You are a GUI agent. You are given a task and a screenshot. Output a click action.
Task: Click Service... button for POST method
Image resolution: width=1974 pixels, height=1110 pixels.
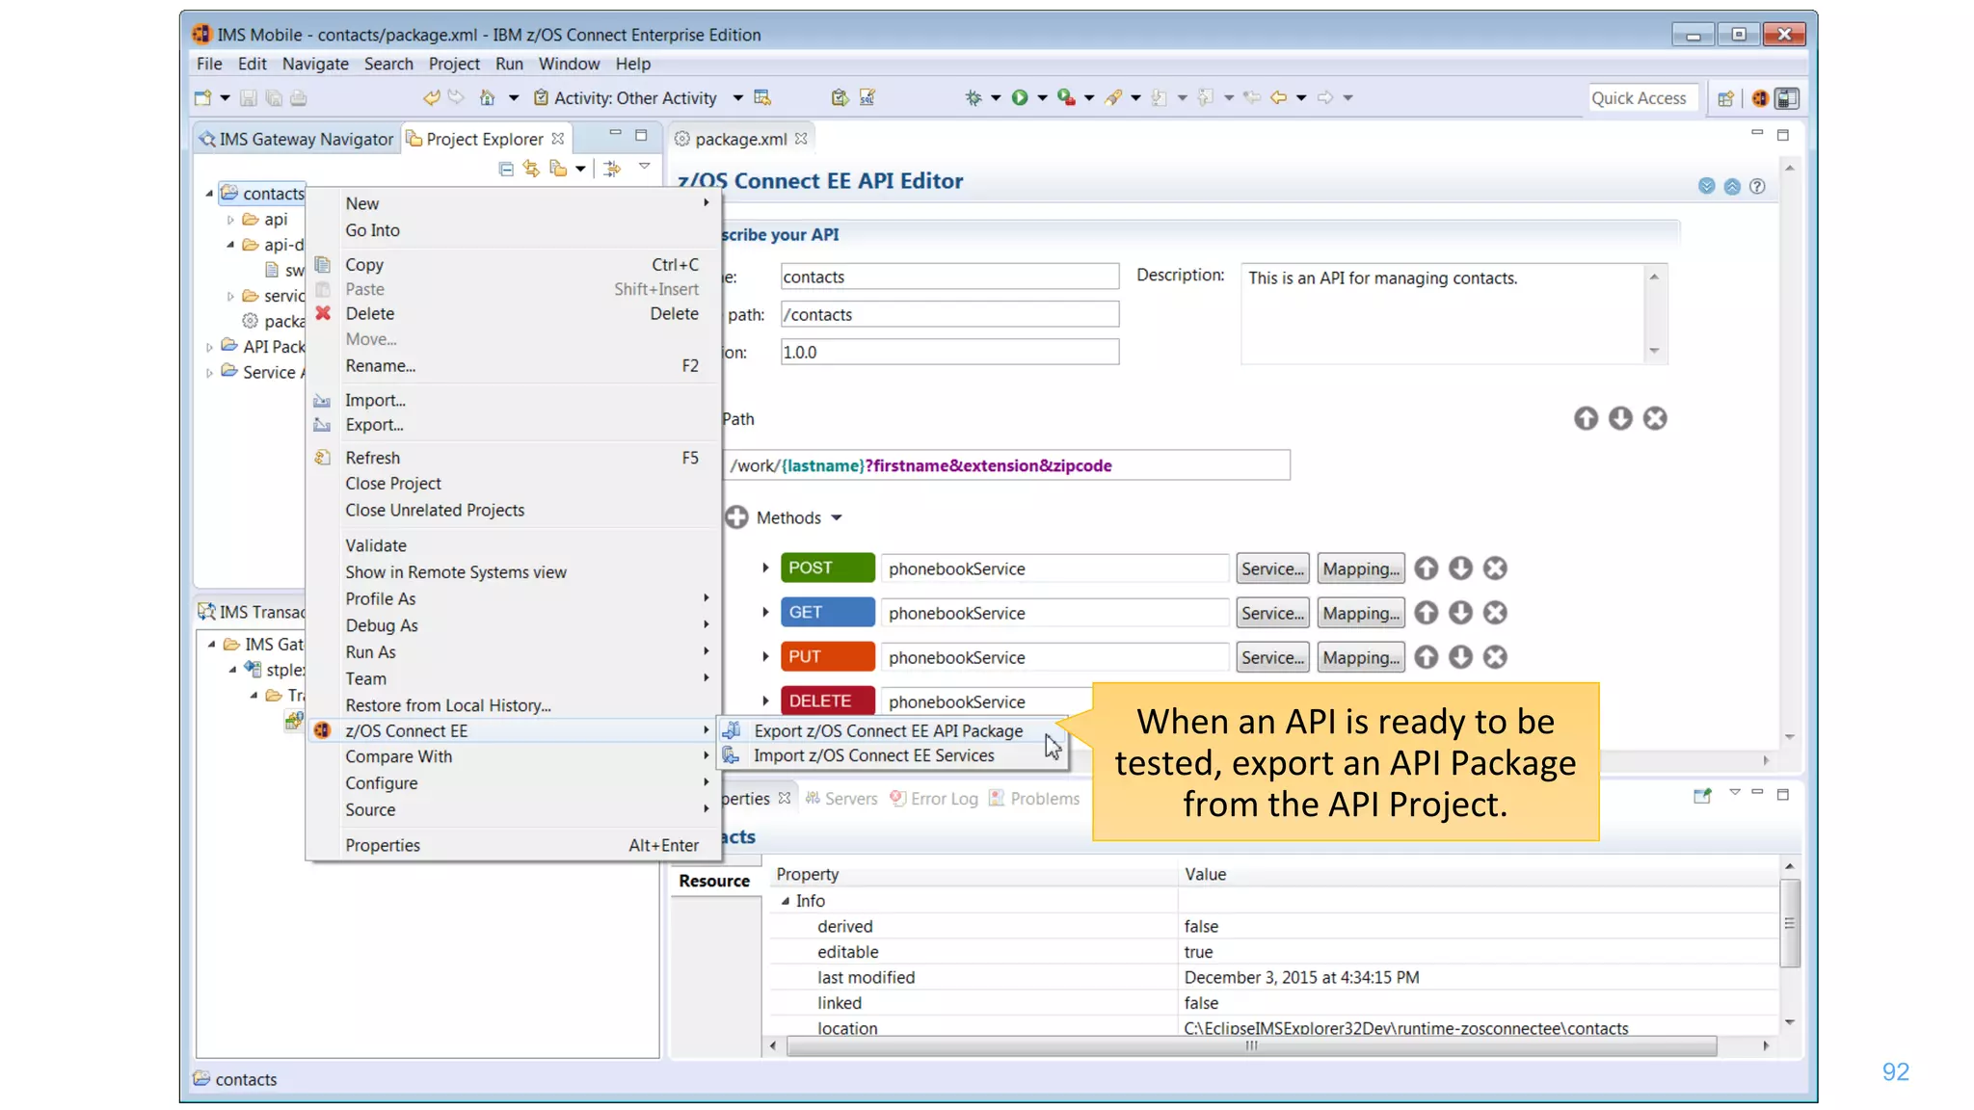(1272, 568)
